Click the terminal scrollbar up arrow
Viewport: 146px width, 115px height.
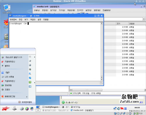coord(102,23)
